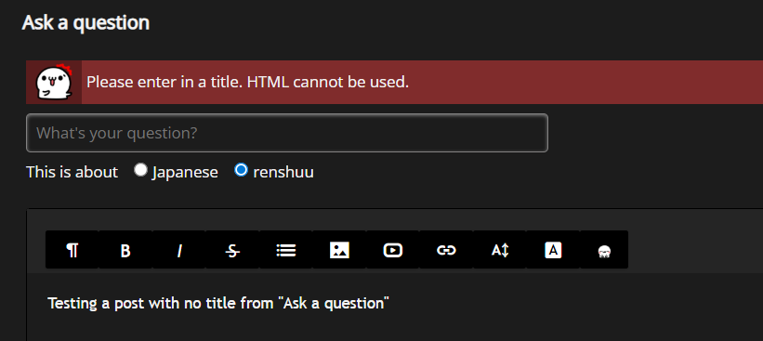Open the mascot sticker picker icon
The width and height of the screenshot is (763, 341).
pos(604,251)
